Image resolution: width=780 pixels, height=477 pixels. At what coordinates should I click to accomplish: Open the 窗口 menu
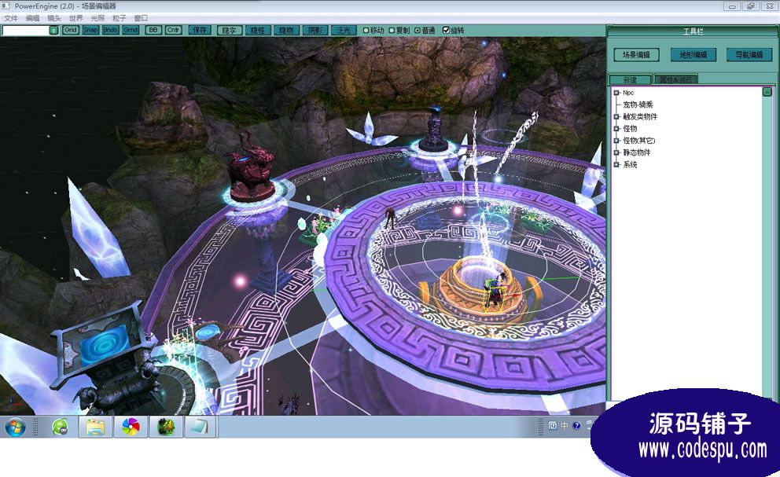coord(141,18)
